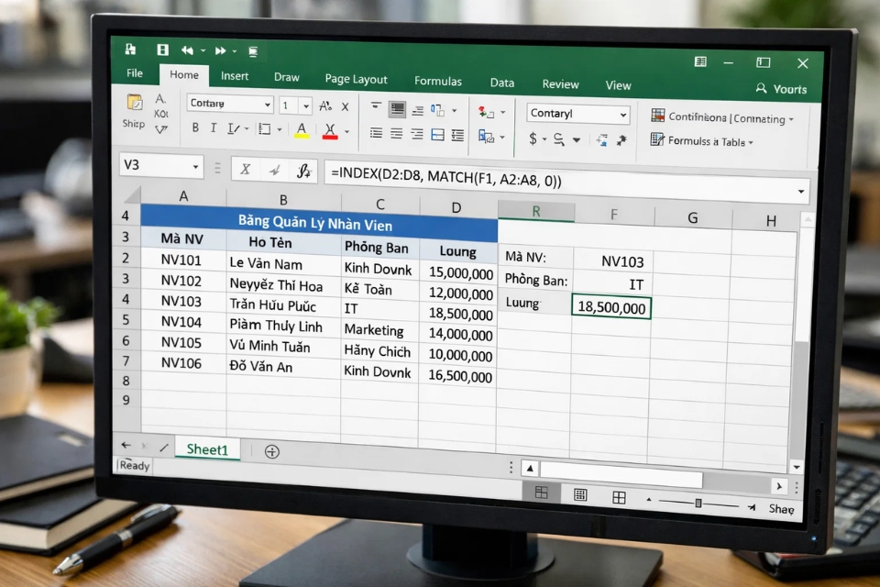Toggle bold formatting in the ribbon
880x587 pixels.
(194, 128)
